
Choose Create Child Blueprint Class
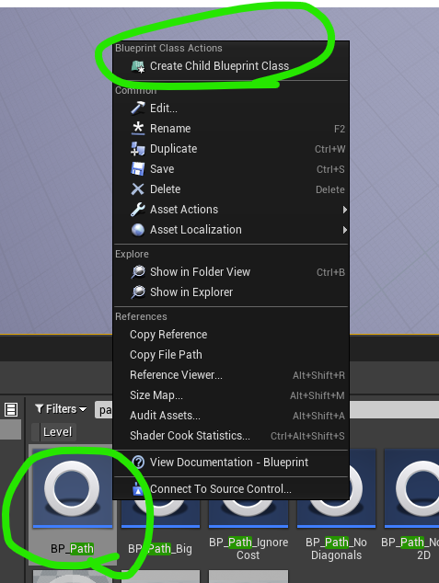(231, 66)
